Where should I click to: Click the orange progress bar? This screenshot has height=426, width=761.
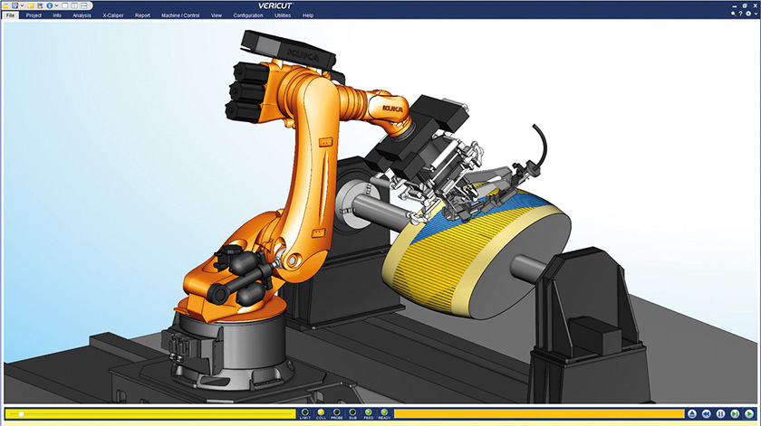click(535, 413)
